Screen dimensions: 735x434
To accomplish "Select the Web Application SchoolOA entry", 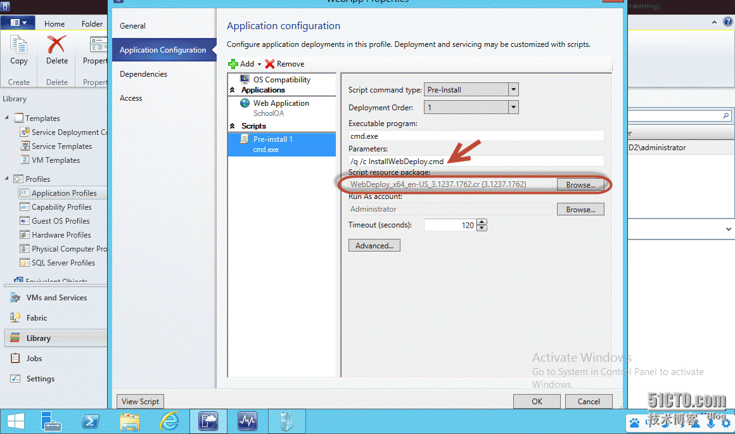I will point(282,108).
